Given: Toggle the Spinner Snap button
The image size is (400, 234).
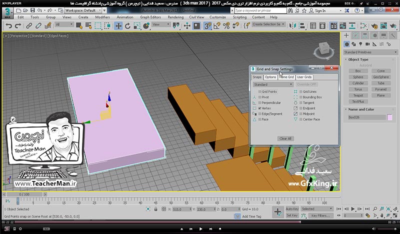Looking at the screenshot, I should click(x=235, y=26).
